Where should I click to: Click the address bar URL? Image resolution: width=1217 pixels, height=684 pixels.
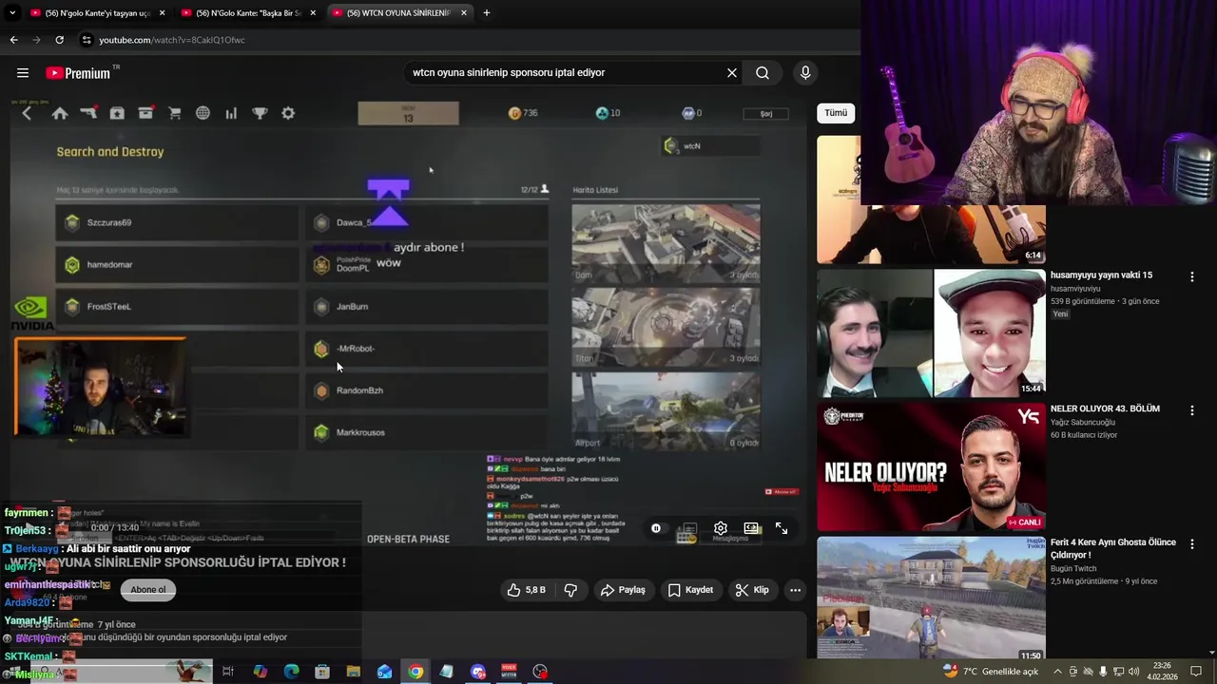pyautogui.click(x=172, y=40)
